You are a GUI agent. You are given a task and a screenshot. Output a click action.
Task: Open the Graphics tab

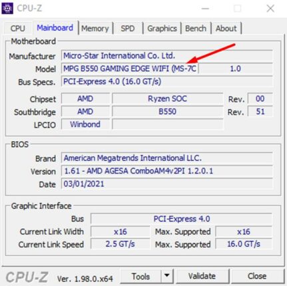[162, 29]
